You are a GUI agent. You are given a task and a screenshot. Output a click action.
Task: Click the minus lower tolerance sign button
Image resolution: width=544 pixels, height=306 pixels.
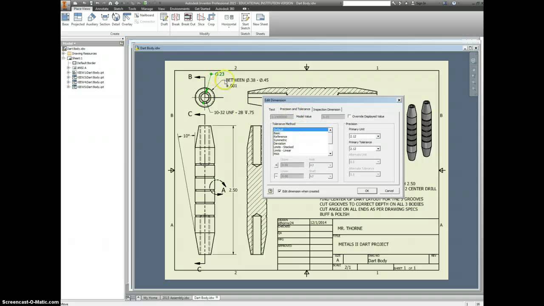tap(276, 176)
